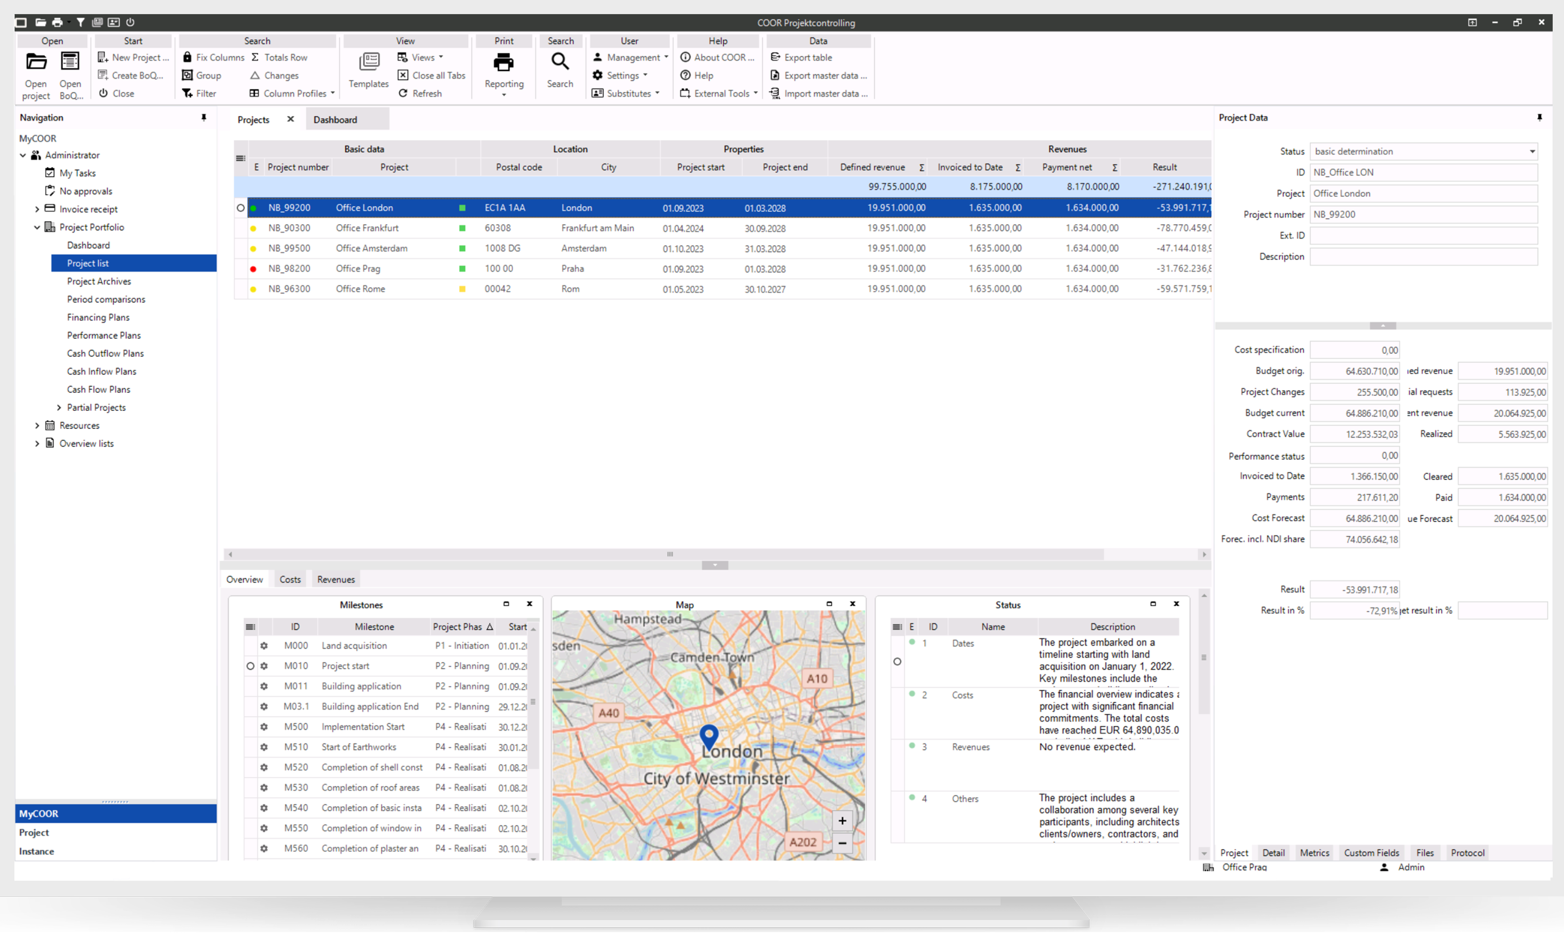Image resolution: width=1564 pixels, height=933 pixels.
Task: Select the radio button for milestone M010
Action: tap(250, 666)
